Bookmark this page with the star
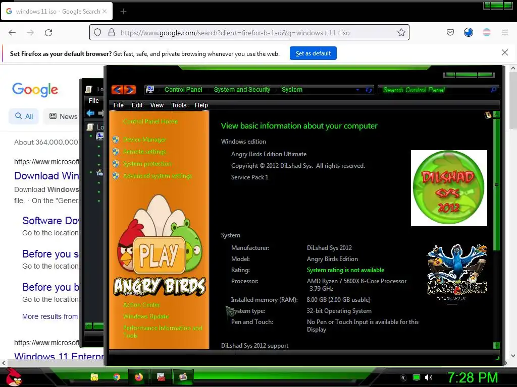This screenshot has width=517, height=387. click(401, 32)
